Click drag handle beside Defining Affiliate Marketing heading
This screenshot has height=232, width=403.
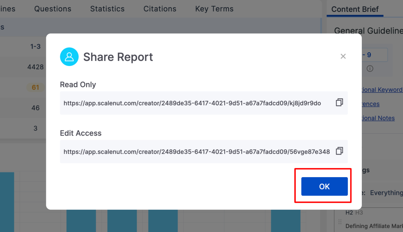pos(339,222)
